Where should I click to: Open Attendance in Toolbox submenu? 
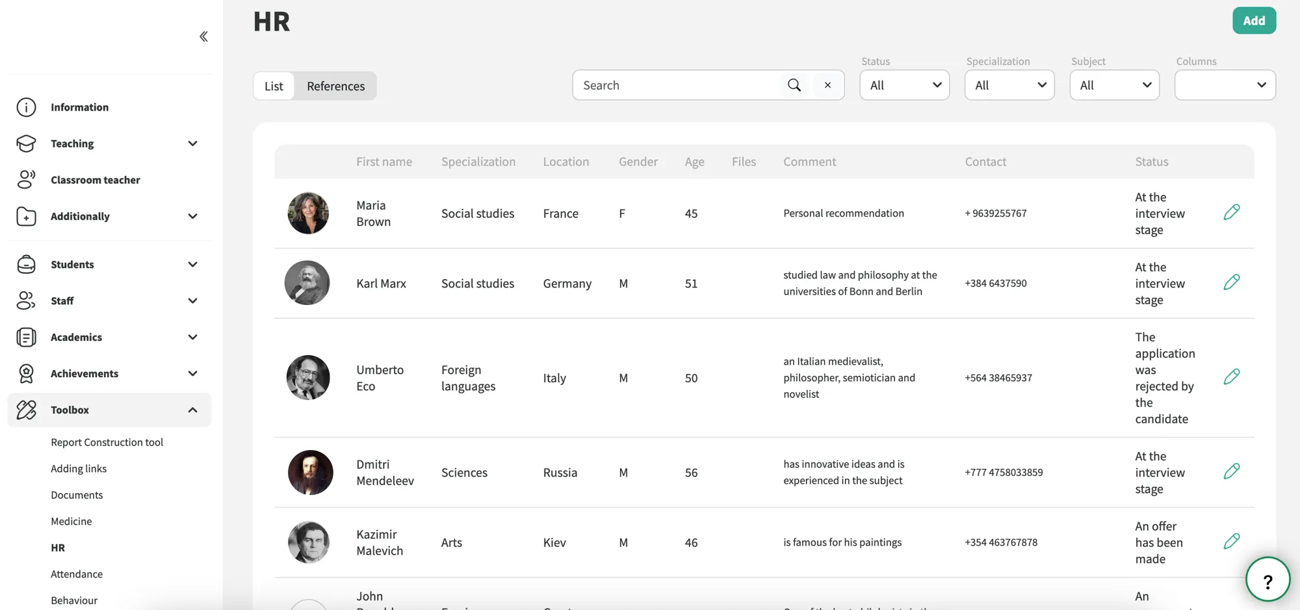click(x=77, y=574)
